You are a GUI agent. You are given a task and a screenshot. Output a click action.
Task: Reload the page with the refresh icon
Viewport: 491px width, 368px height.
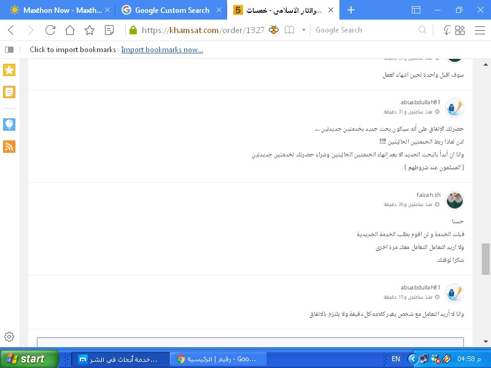50,30
